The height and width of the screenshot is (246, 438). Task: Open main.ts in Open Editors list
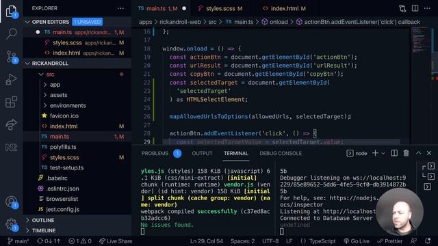coord(77,32)
